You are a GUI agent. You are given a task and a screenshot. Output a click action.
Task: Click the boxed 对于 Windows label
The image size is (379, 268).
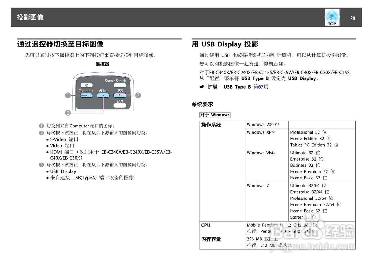215,115
